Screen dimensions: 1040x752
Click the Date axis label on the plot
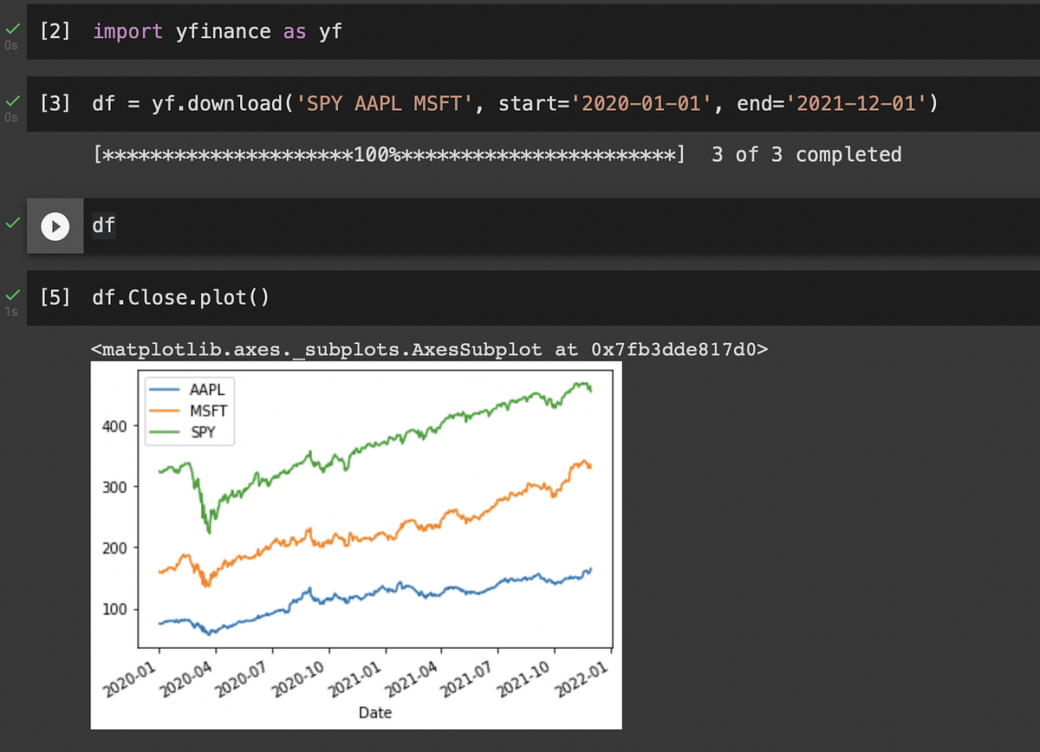tap(374, 712)
